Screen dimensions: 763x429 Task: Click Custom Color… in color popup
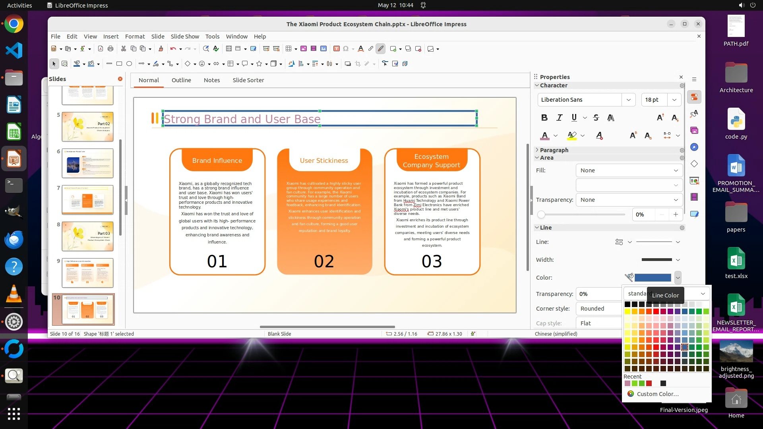657,394
